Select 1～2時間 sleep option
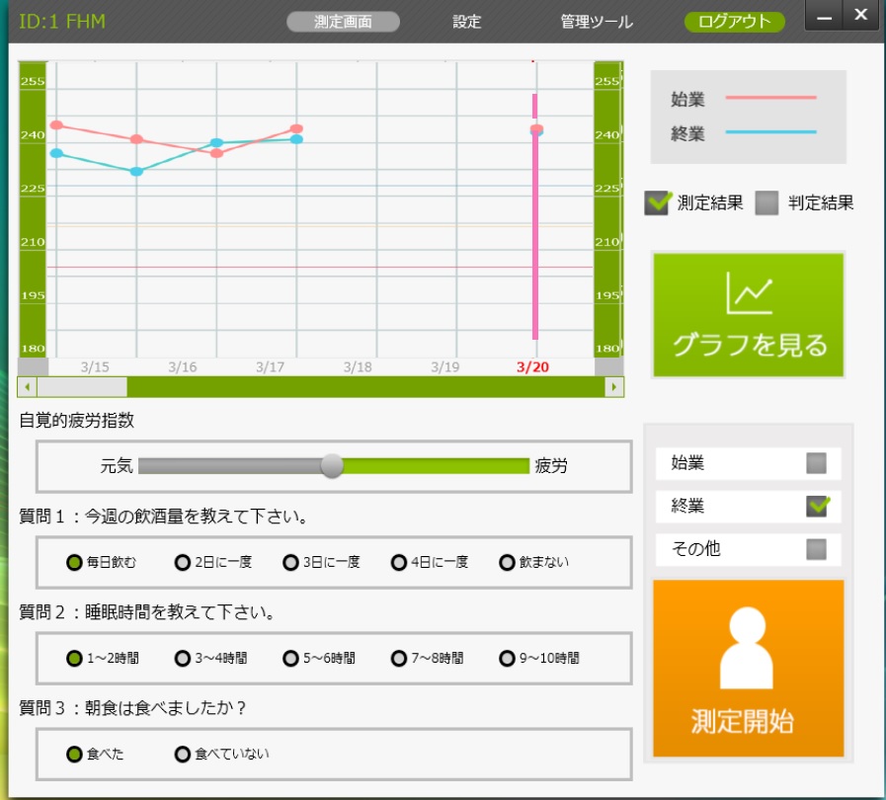The height and width of the screenshot is (800, 886). pyautogui.click(x=74, y=658)
